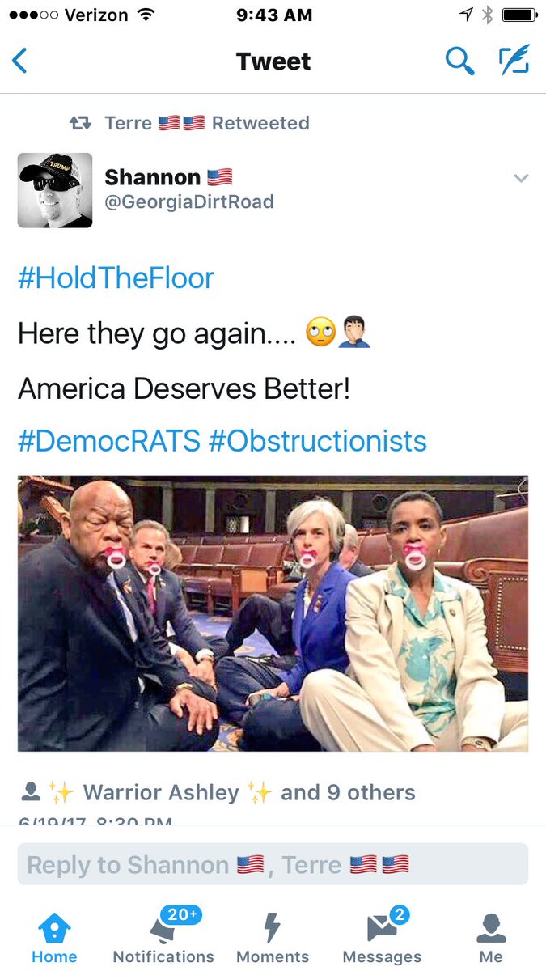The width and height of the screenshot is (546, 971).
Task: Open the #DemocRATS hashtag link
Action: (x=109, y=441)
